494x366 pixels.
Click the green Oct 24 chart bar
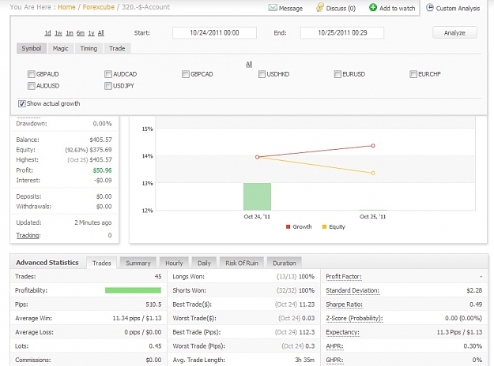click(x=257, y=196)
